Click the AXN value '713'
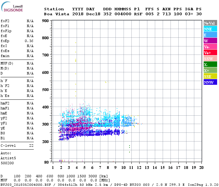 coord(166,14)
